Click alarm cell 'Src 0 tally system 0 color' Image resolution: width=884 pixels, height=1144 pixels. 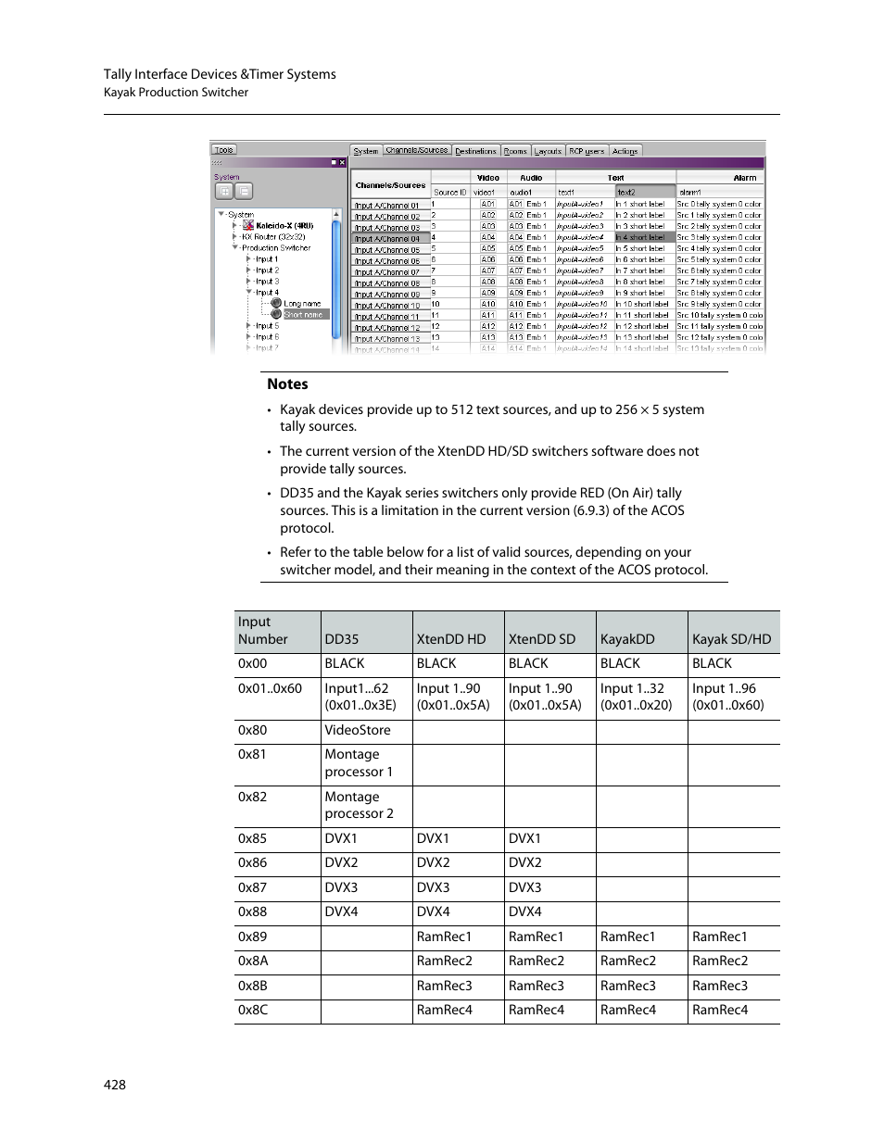click(720, 204)
